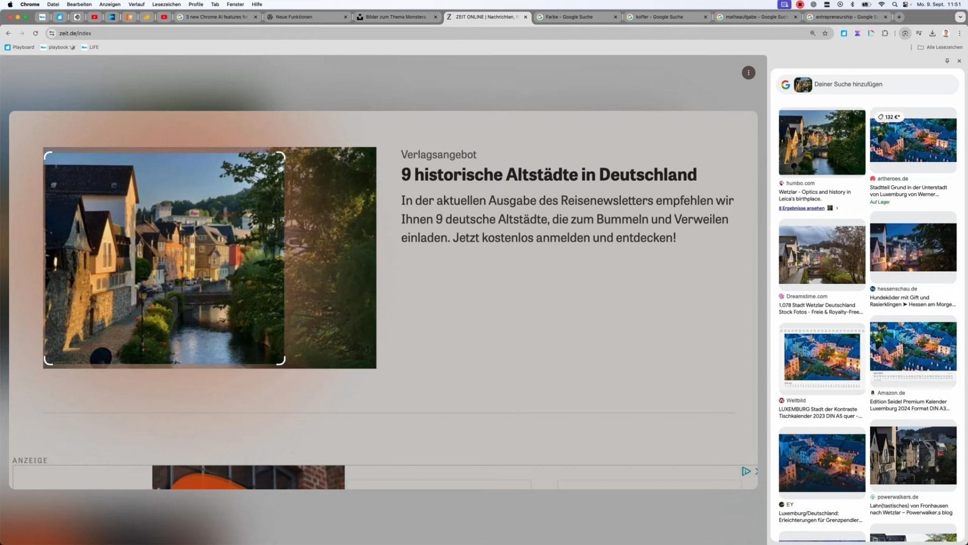This screenshot has height=545, width=968.
Task: Click the media controls icon in toolbar
Action: click(919, 33)
